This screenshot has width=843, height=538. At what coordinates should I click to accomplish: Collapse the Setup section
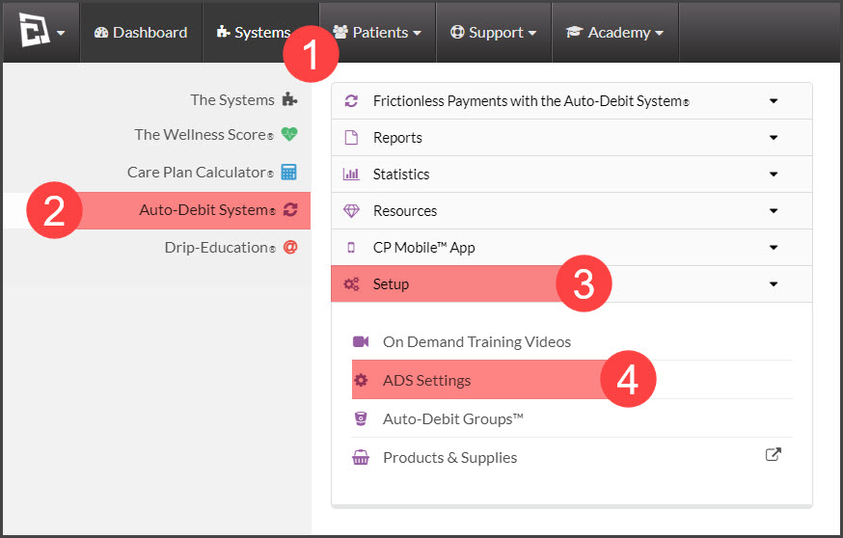[572, 283]
